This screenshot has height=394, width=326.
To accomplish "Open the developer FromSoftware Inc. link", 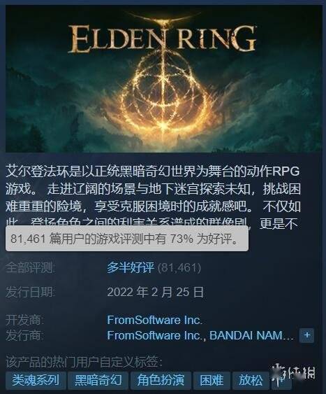I will click(x=154, y=320).
